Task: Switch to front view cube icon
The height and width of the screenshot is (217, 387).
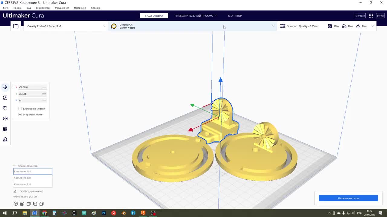Action: coord(22,204)
